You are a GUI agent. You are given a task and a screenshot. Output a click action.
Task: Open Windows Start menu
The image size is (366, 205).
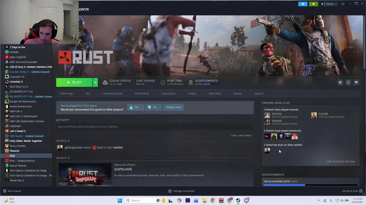coord(120,200)
